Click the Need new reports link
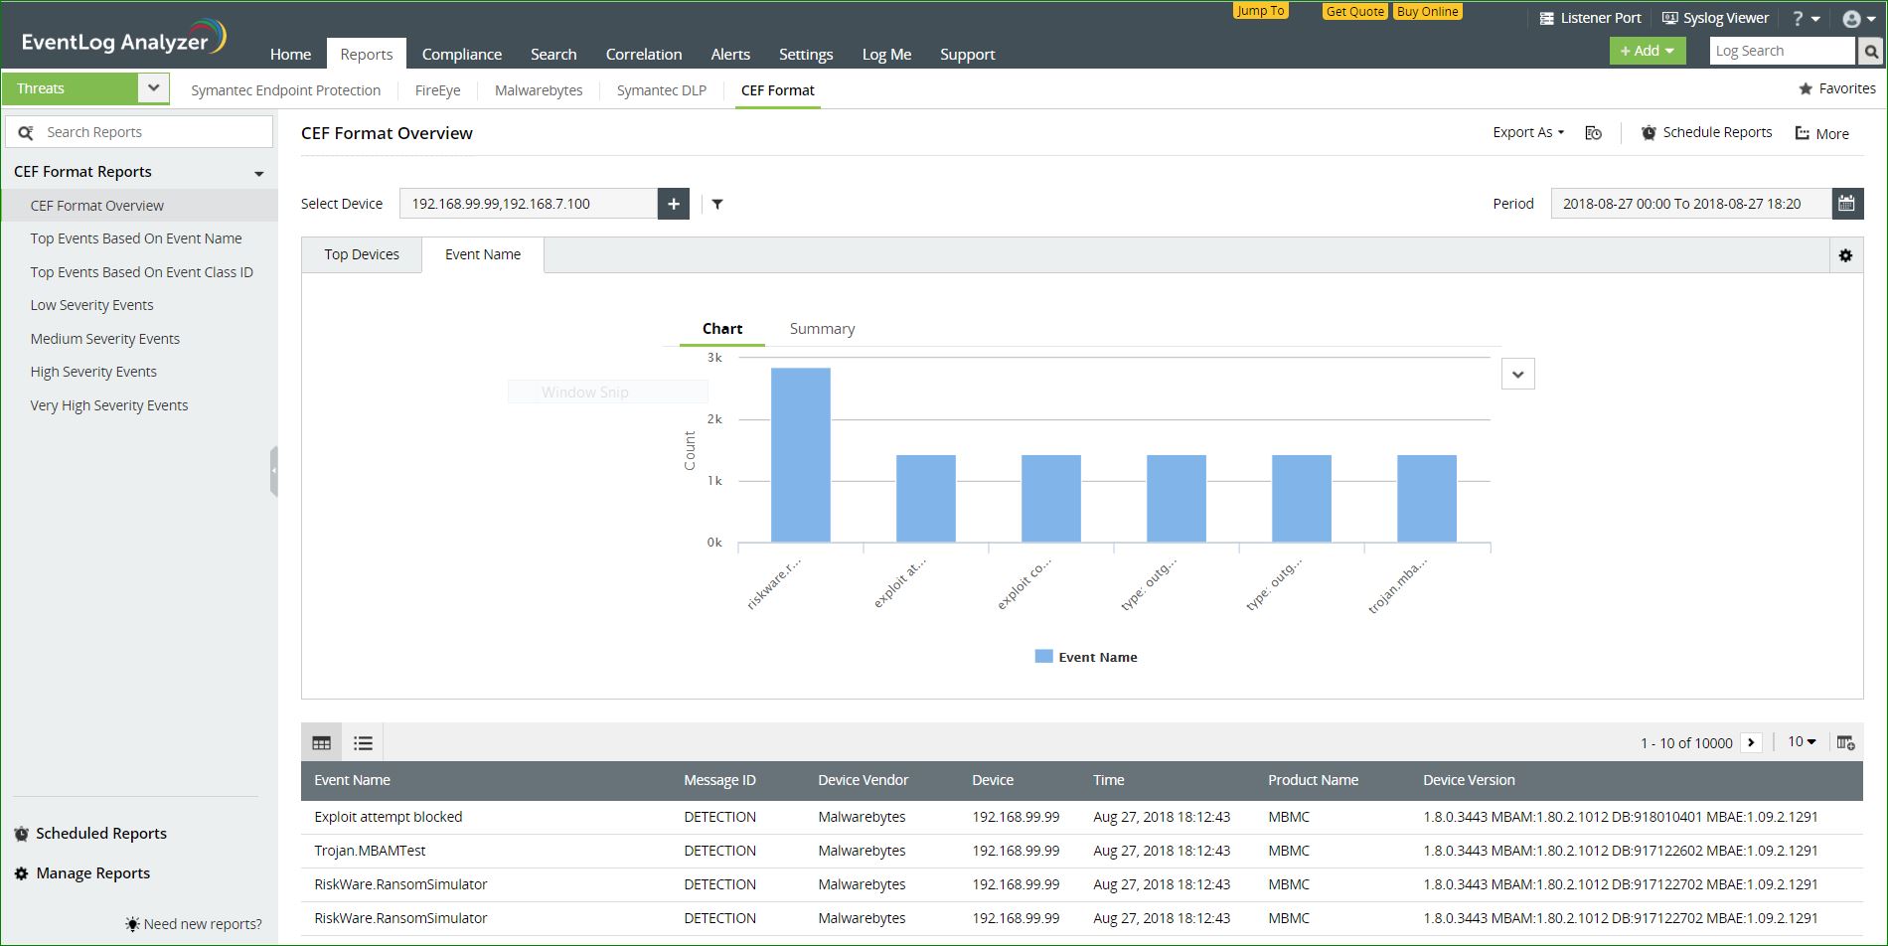Image resolution: width=1888 pixels, height=946 pixels. (203, 923)
